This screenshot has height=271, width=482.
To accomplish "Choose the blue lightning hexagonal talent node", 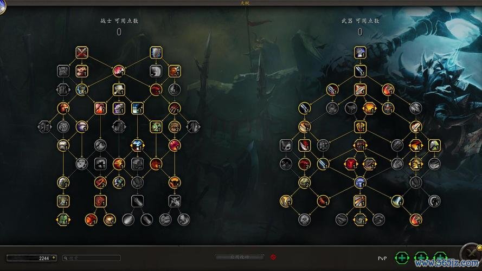I will point(137,145).
